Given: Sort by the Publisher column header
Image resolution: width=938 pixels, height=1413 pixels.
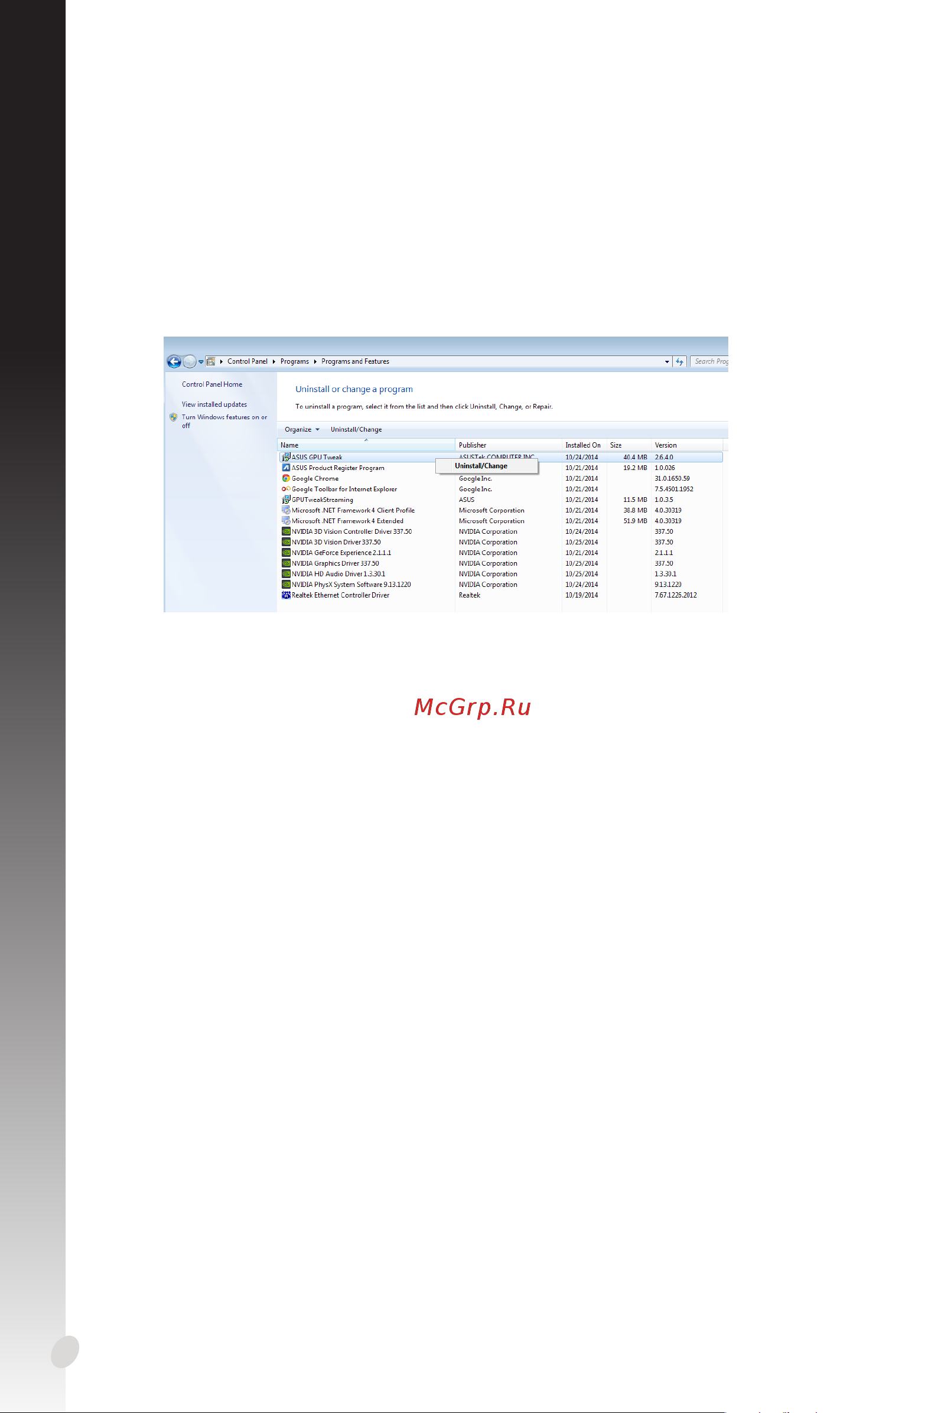Looking at the screenshot, I should (509, 445).
